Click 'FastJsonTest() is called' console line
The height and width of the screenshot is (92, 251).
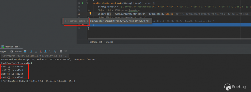[17, 63]
